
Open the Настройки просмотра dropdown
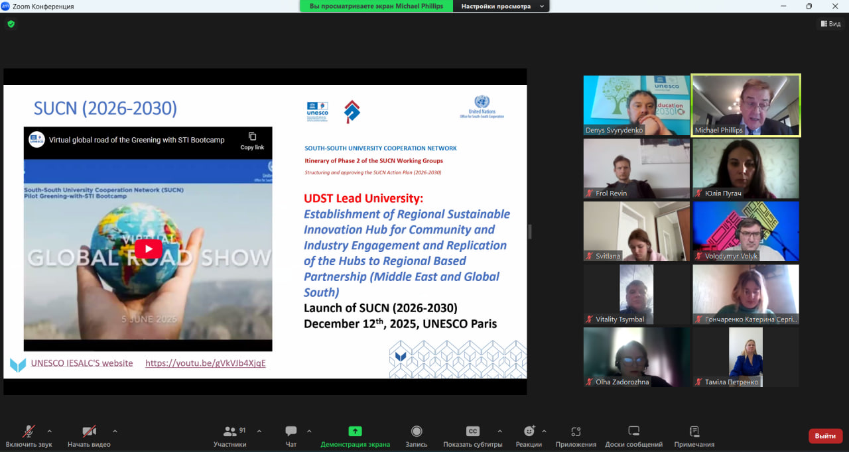501,6
